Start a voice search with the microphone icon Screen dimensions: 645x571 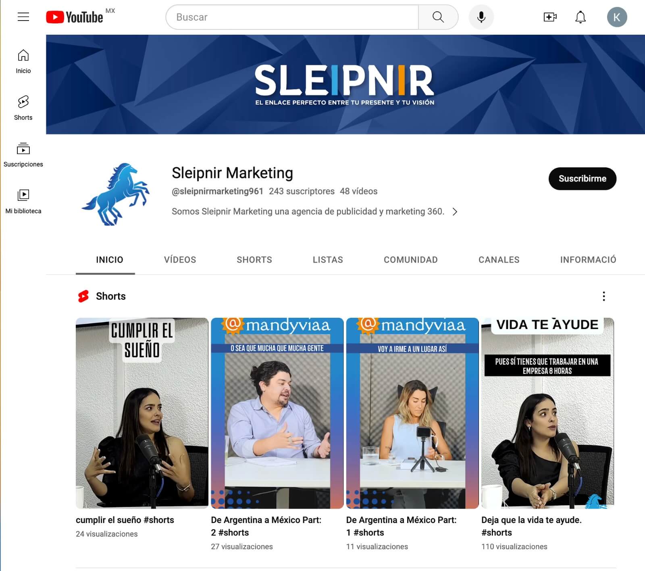coord(481,17)
